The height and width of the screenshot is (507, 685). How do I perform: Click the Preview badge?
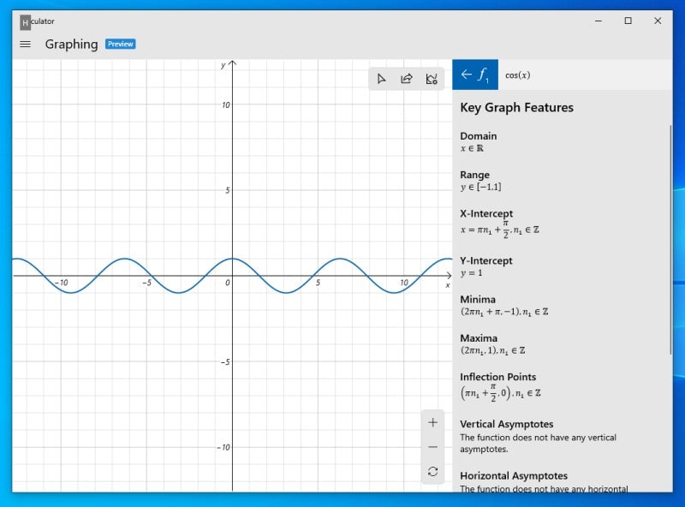pos(120,45)
